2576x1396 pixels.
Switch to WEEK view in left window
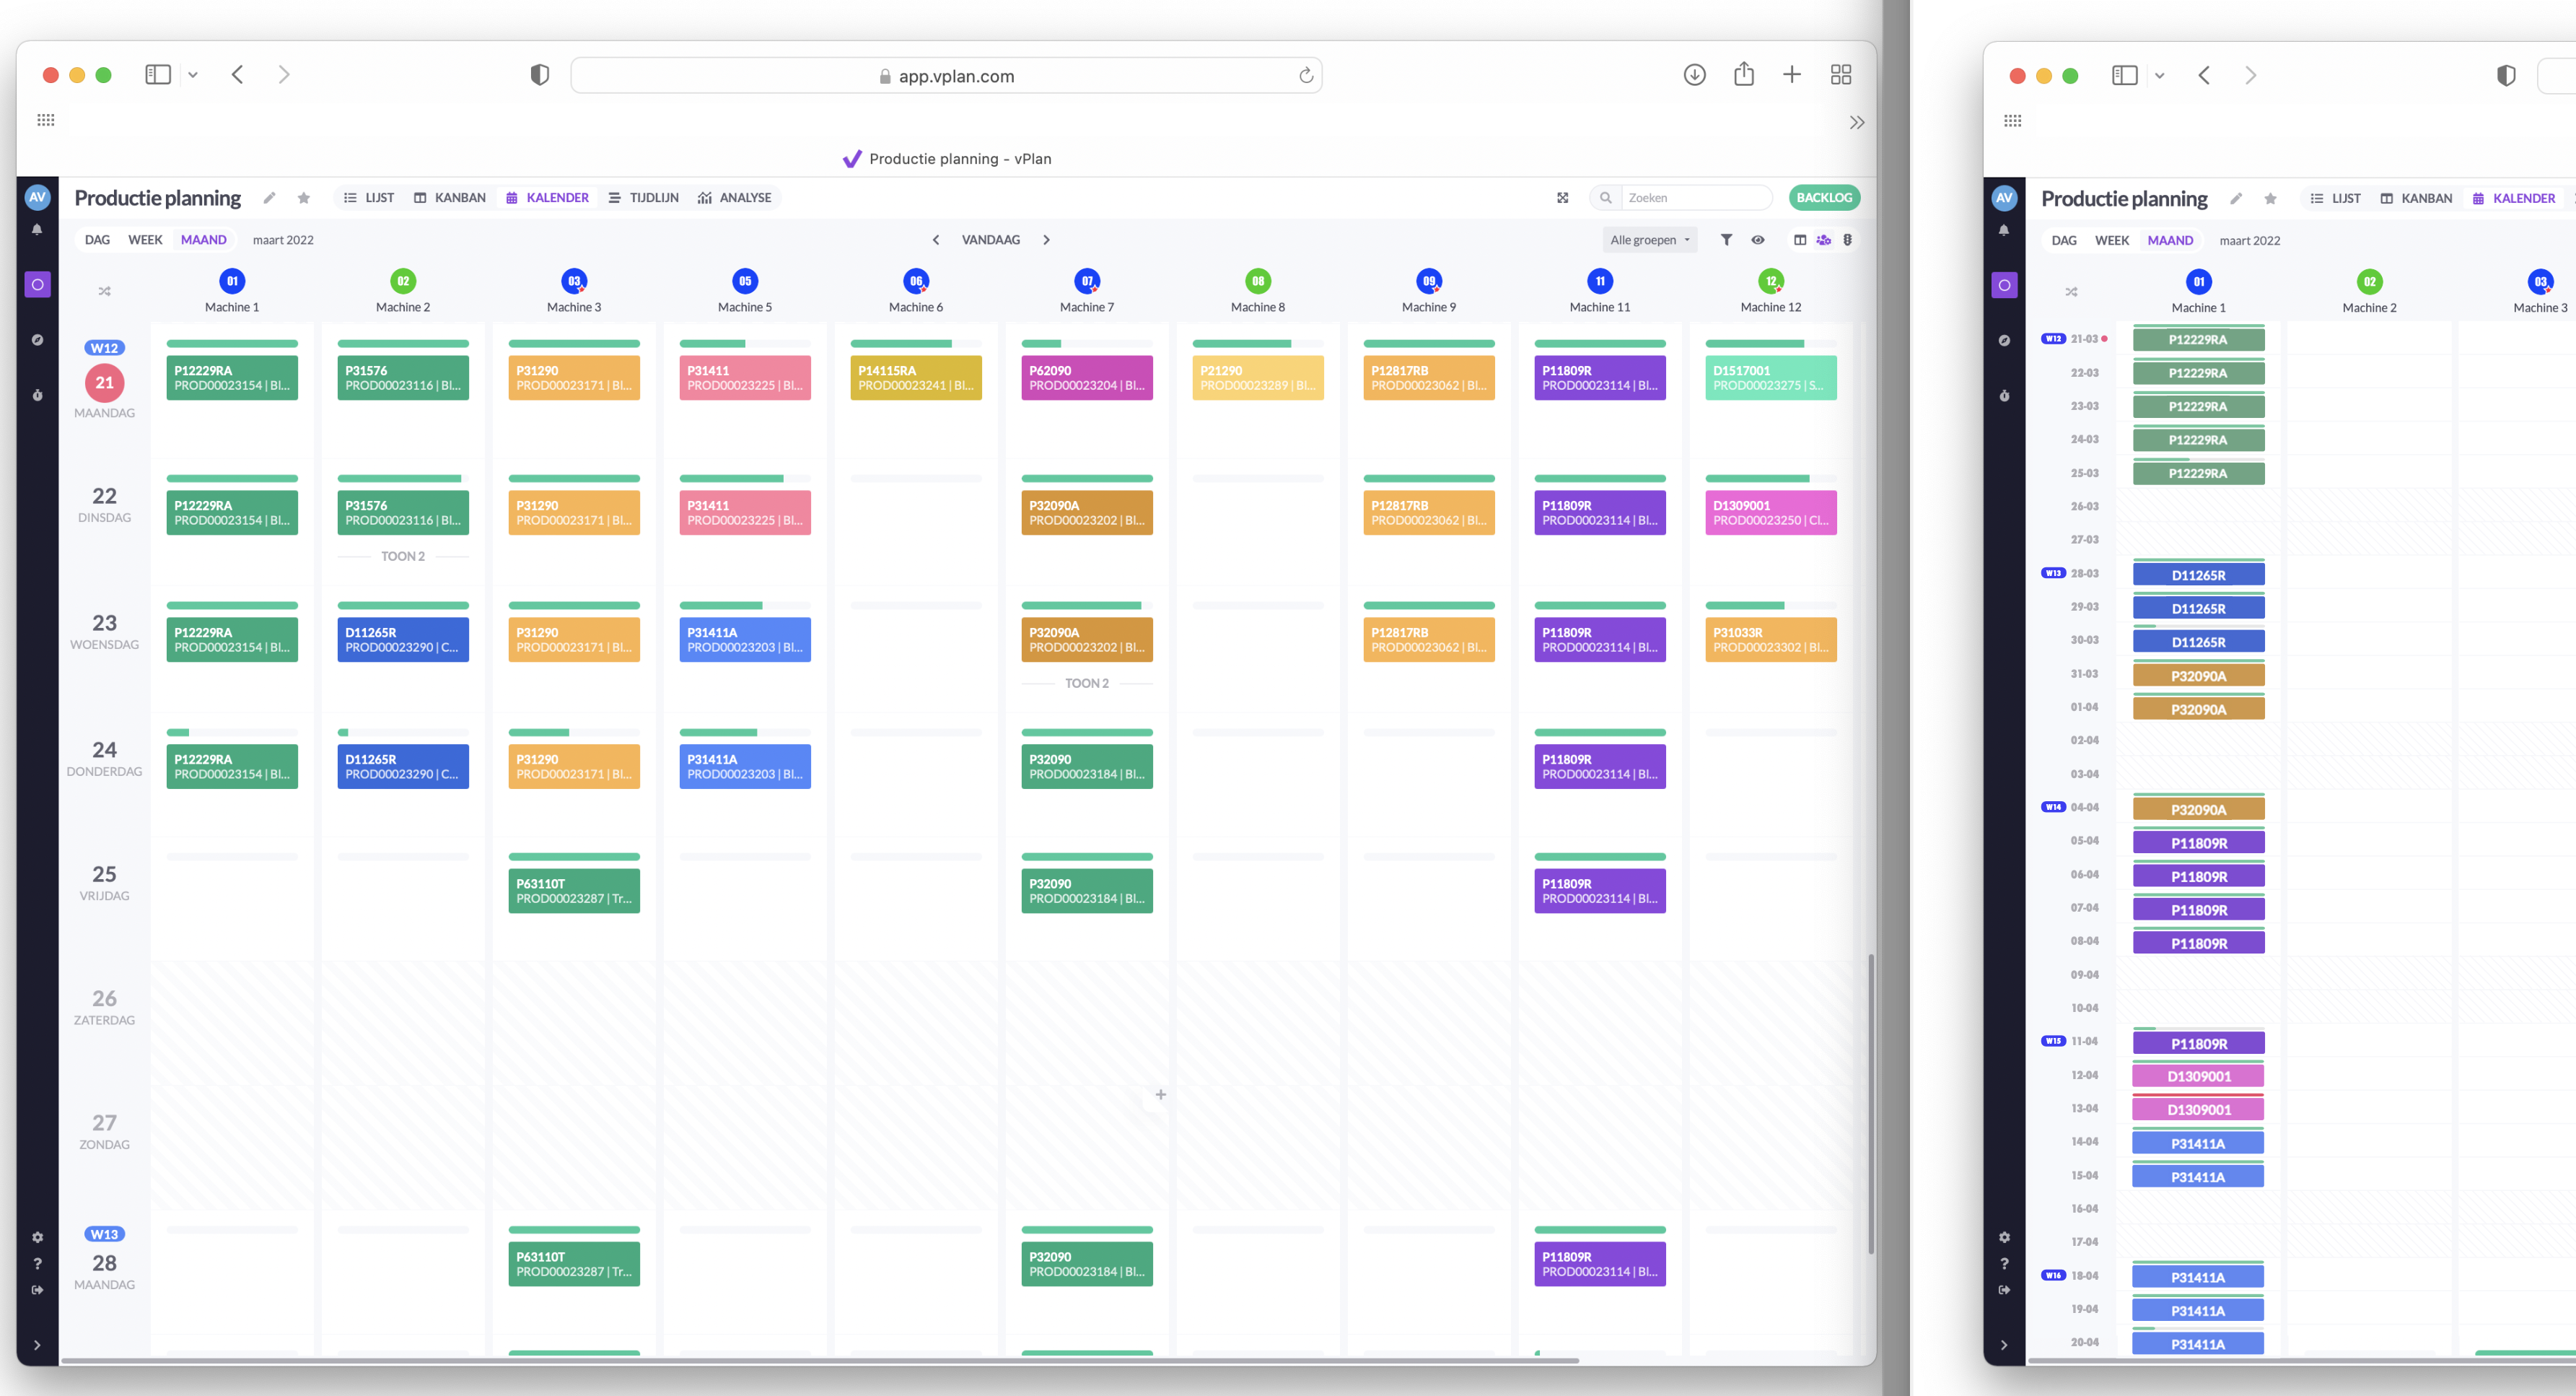[145, 240]
